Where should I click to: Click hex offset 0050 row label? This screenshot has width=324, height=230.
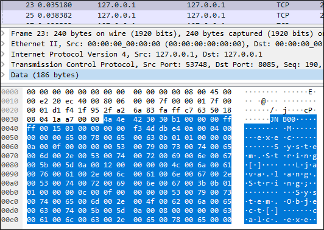(x=10, y=138)
